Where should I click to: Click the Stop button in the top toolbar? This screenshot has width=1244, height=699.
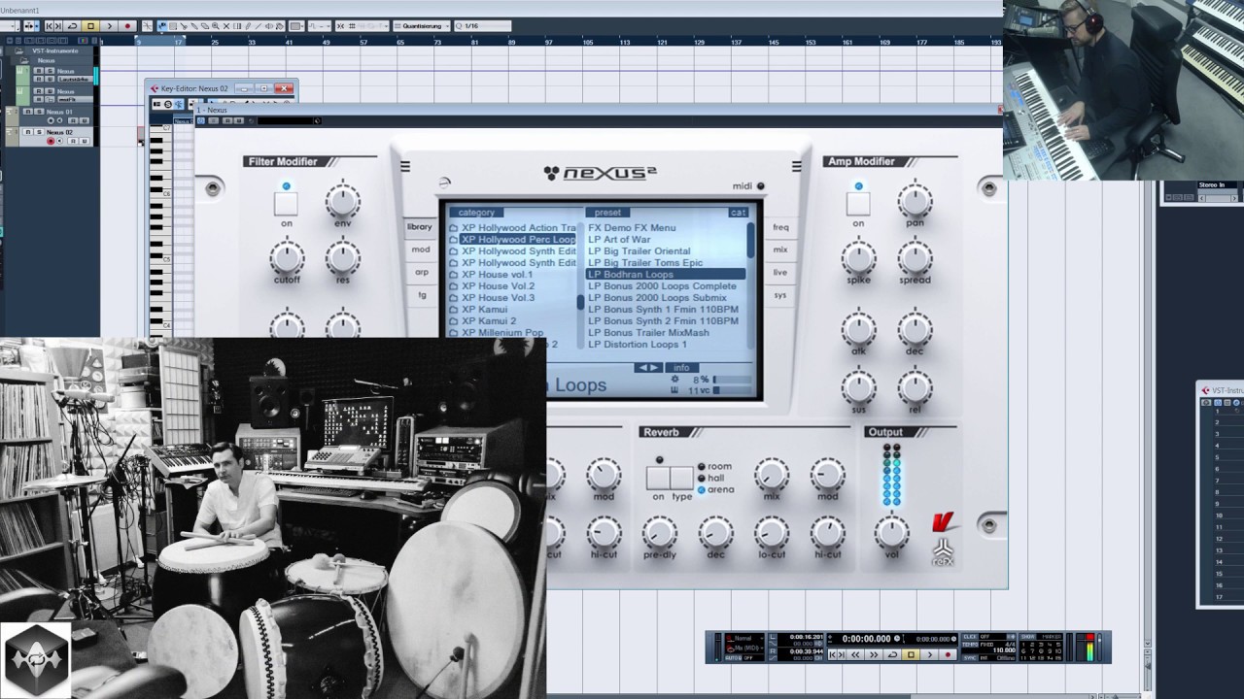[x=90, y=26]
